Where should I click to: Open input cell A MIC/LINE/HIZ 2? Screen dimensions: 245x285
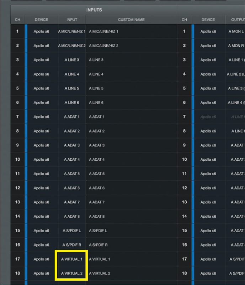tap(72, 46)
